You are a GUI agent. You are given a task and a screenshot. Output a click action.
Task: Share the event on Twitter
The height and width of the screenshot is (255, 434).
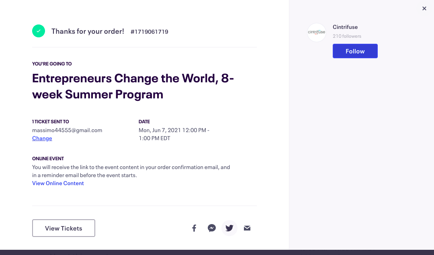tap(229, 228)
